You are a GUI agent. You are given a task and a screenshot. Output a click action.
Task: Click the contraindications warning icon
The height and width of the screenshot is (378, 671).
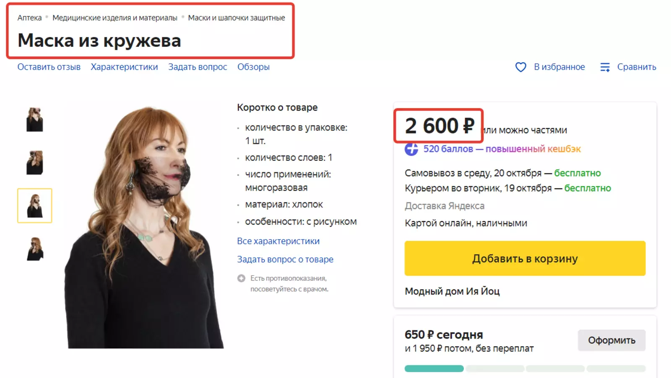pos(241,278)
